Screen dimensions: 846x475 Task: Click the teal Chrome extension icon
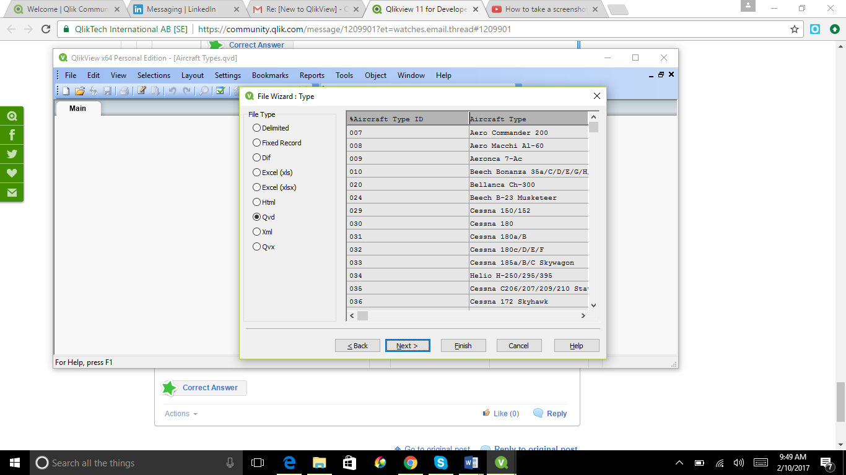coord(816,29)
